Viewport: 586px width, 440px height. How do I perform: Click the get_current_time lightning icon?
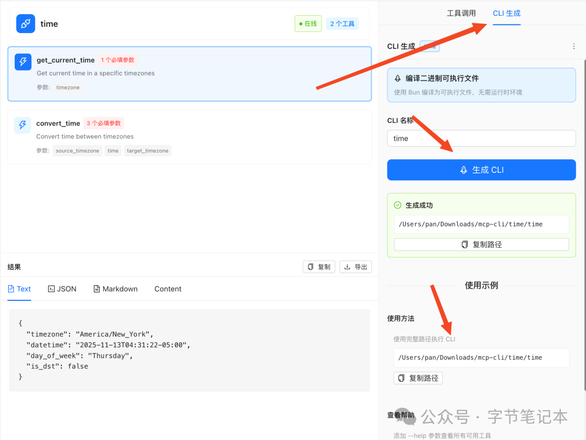click(23, 62)
